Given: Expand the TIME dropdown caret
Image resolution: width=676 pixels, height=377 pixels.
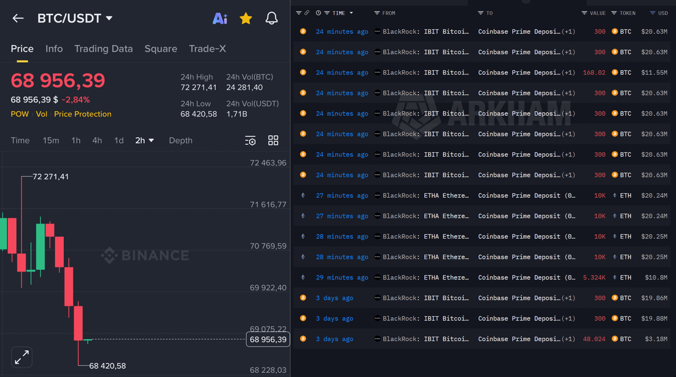Looking at the screenshot, I should (352, 13).
